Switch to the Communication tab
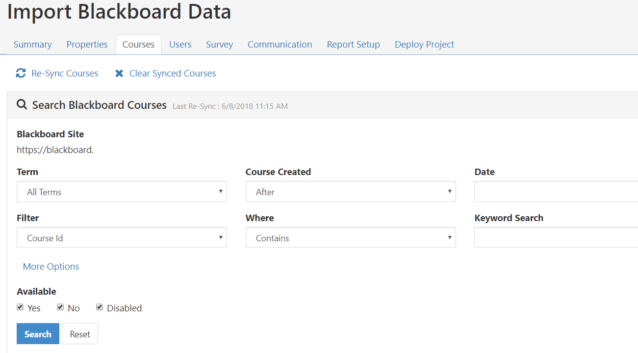 (x=280, y=45)
